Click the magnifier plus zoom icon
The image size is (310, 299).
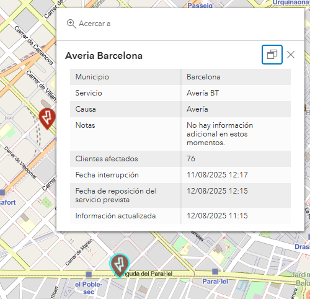(71, 24)
